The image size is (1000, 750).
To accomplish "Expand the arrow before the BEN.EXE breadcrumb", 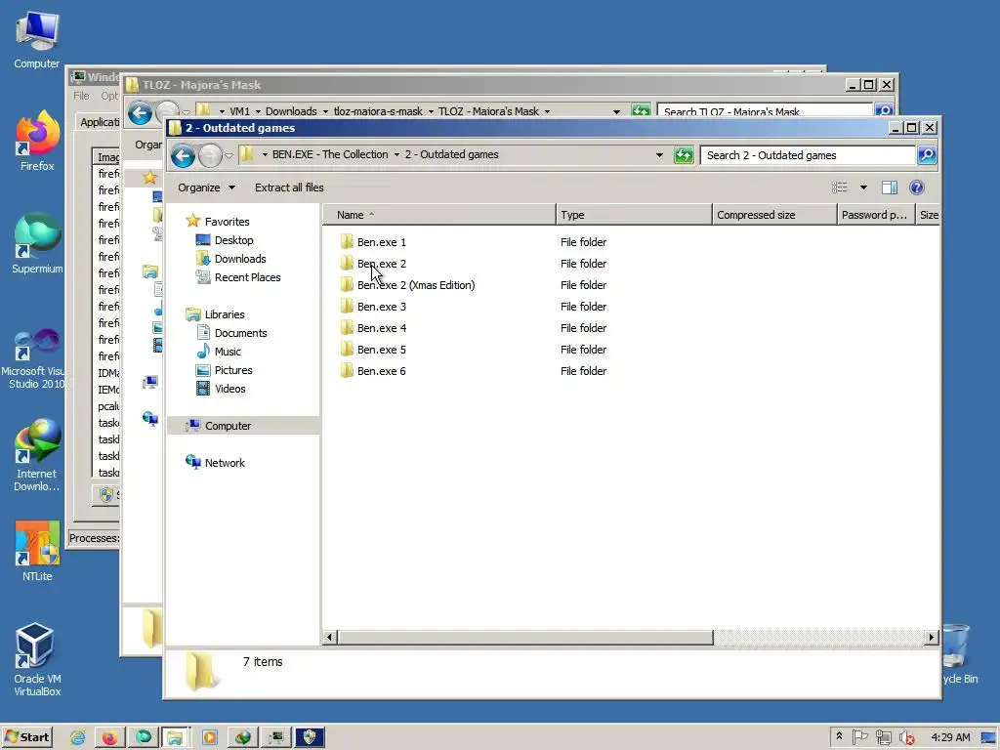I will pos(265,155).
